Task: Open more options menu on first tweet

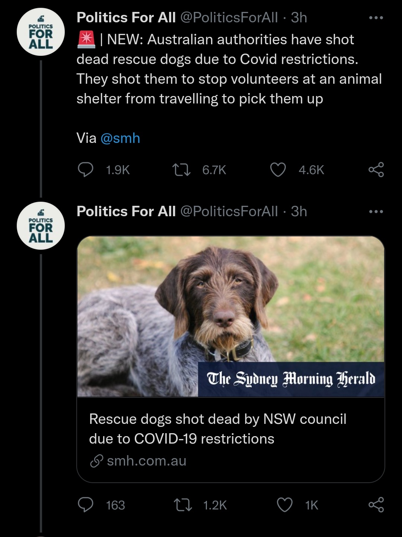Action: pyautogui.click(x=376, y=17)
